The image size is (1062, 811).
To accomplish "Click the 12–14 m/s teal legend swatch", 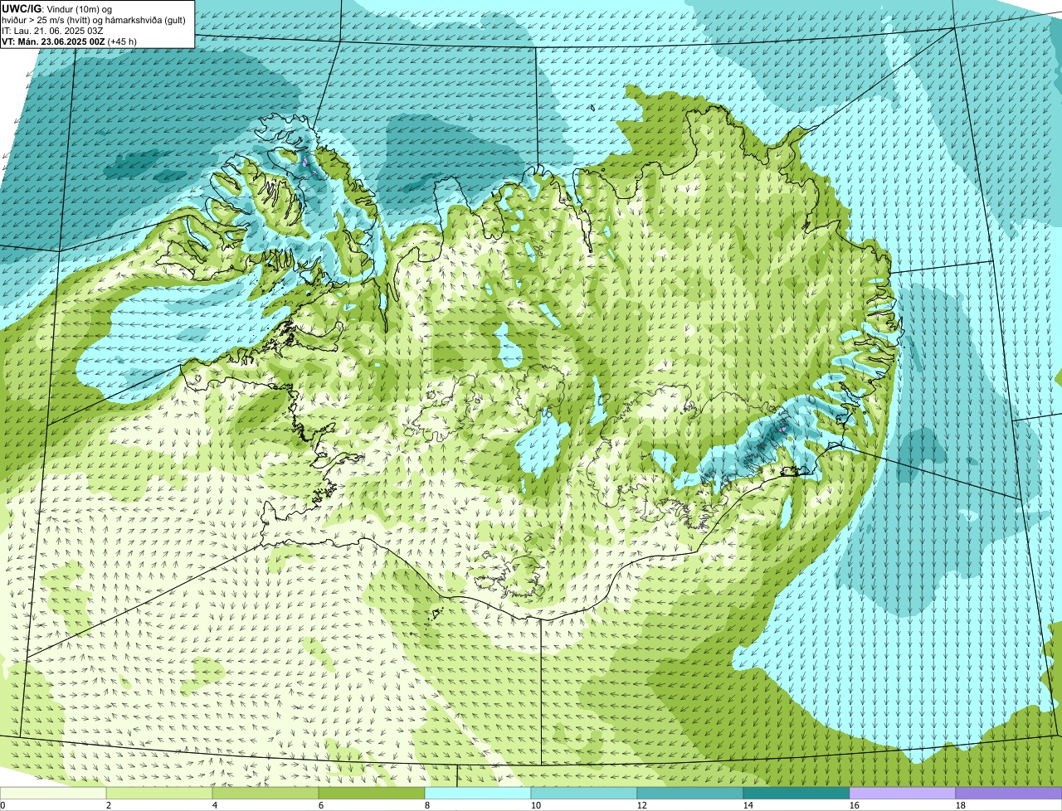I will 690,793.
